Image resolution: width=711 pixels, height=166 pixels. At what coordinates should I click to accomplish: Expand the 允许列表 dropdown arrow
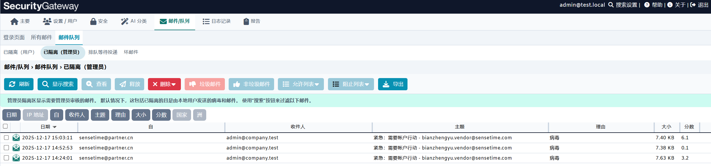pyautogui.click(x=317, y=84)
